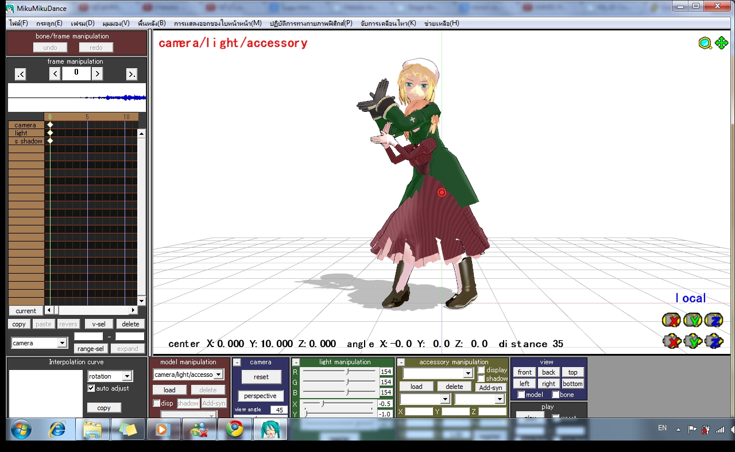Click the network signal tray icon
The image size is (735, 452).
point(719,429)
